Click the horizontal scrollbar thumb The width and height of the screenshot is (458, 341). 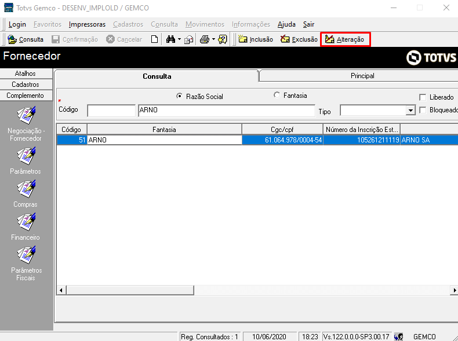(x=130, y=290)
